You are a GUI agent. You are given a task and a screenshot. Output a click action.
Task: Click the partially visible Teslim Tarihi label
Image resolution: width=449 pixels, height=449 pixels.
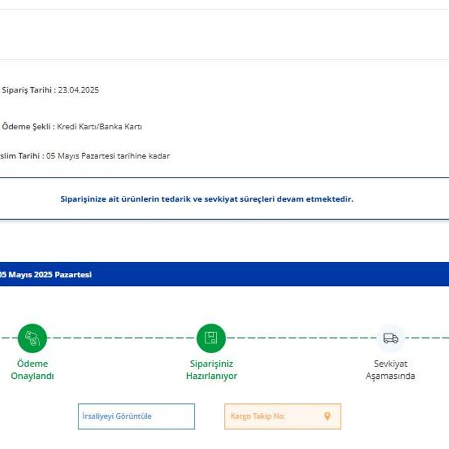point(20,156)
